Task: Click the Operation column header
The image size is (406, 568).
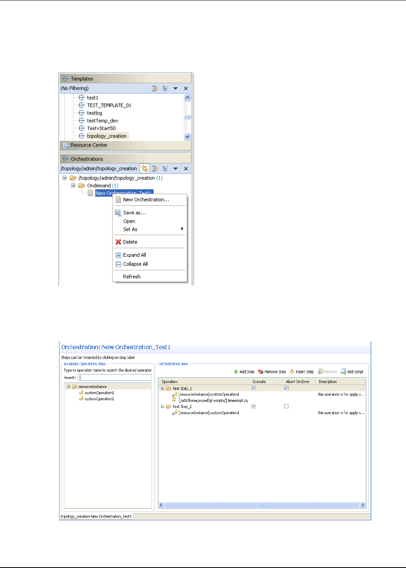Action: click(x=204, y=381)
